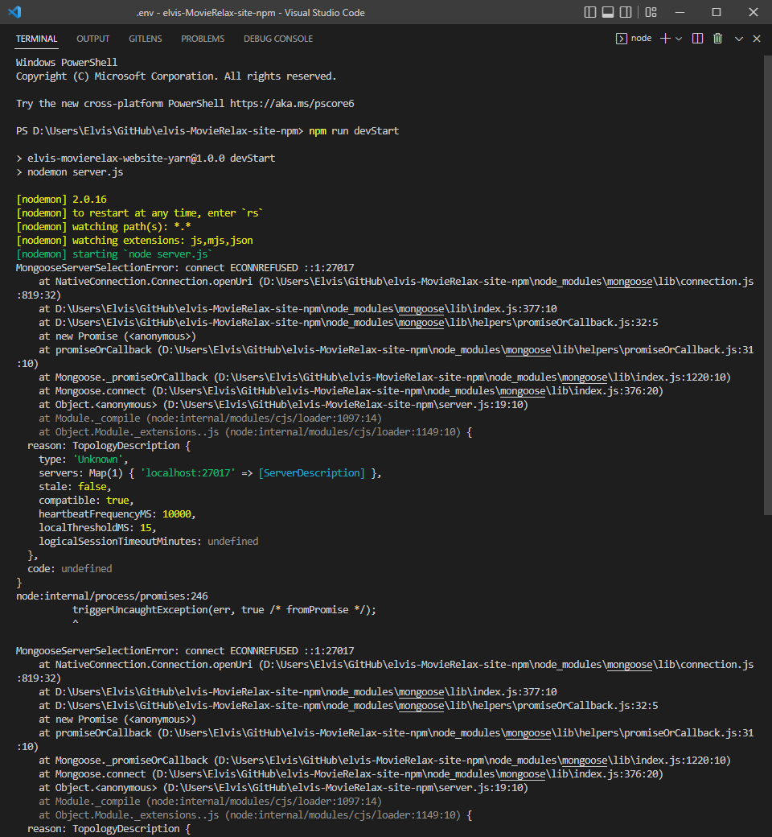Toggle the secondary side bar layout icon
This screenshot has height=837, width=772.
[627, 12]
